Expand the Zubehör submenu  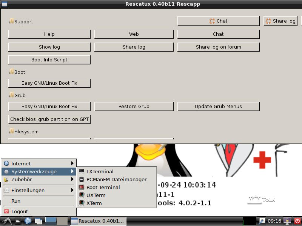pos(39,180)
